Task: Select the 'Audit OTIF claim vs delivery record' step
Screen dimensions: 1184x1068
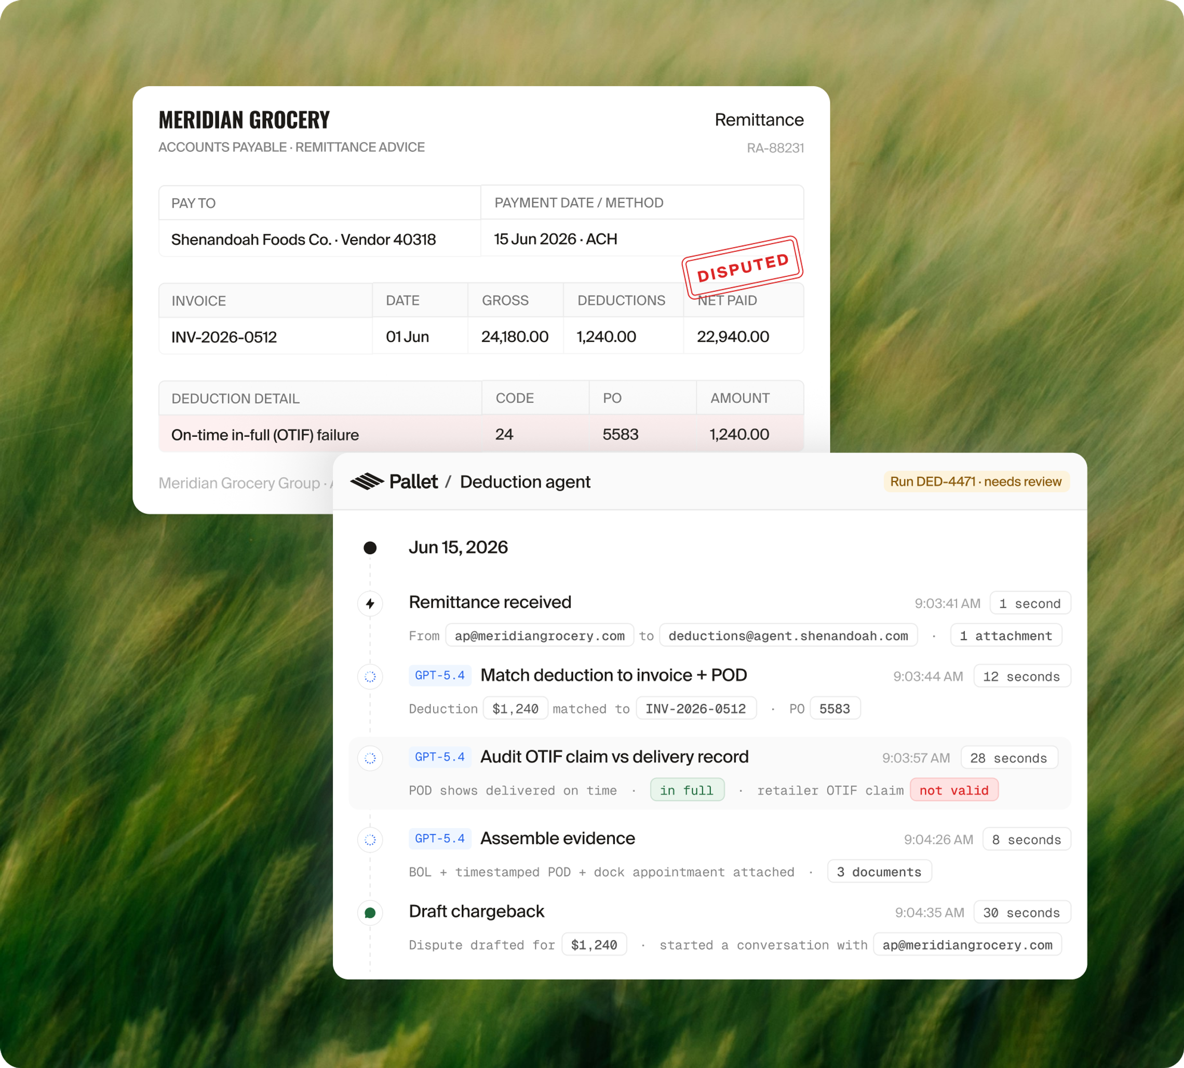Action: [614, 757]
